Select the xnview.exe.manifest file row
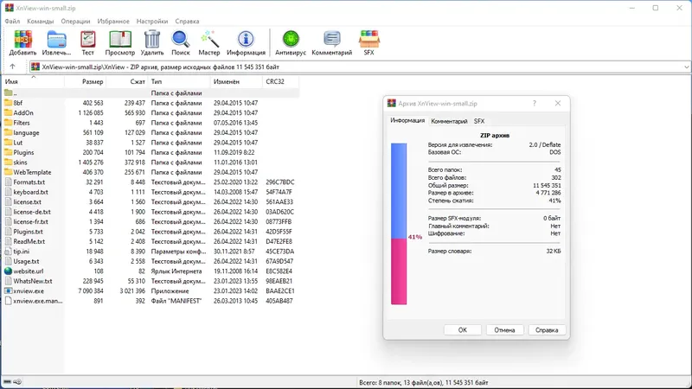This screenshot has height=389, width=692. pos(151,301)
